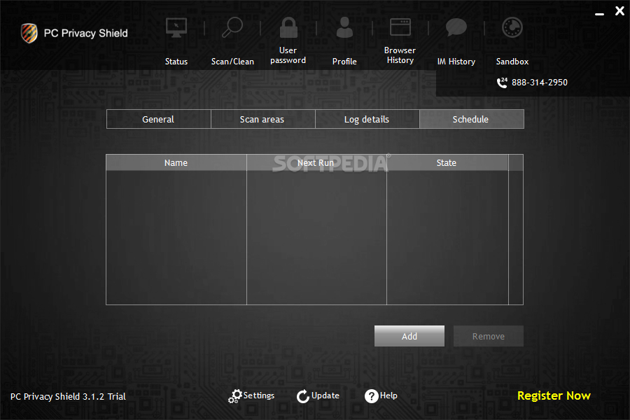The image size is (630, 420).
Task: Click the Update text in bottom bar
Action: point(325,395)
